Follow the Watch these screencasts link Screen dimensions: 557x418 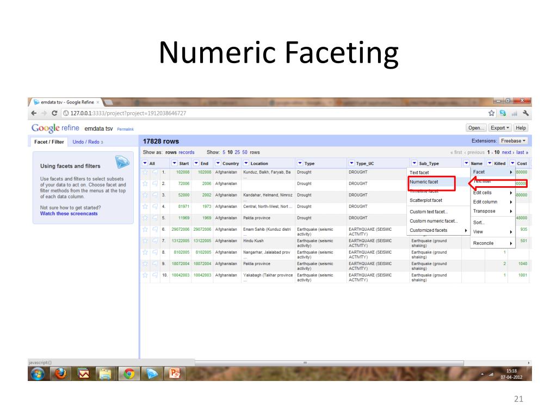tap(69, 213)
